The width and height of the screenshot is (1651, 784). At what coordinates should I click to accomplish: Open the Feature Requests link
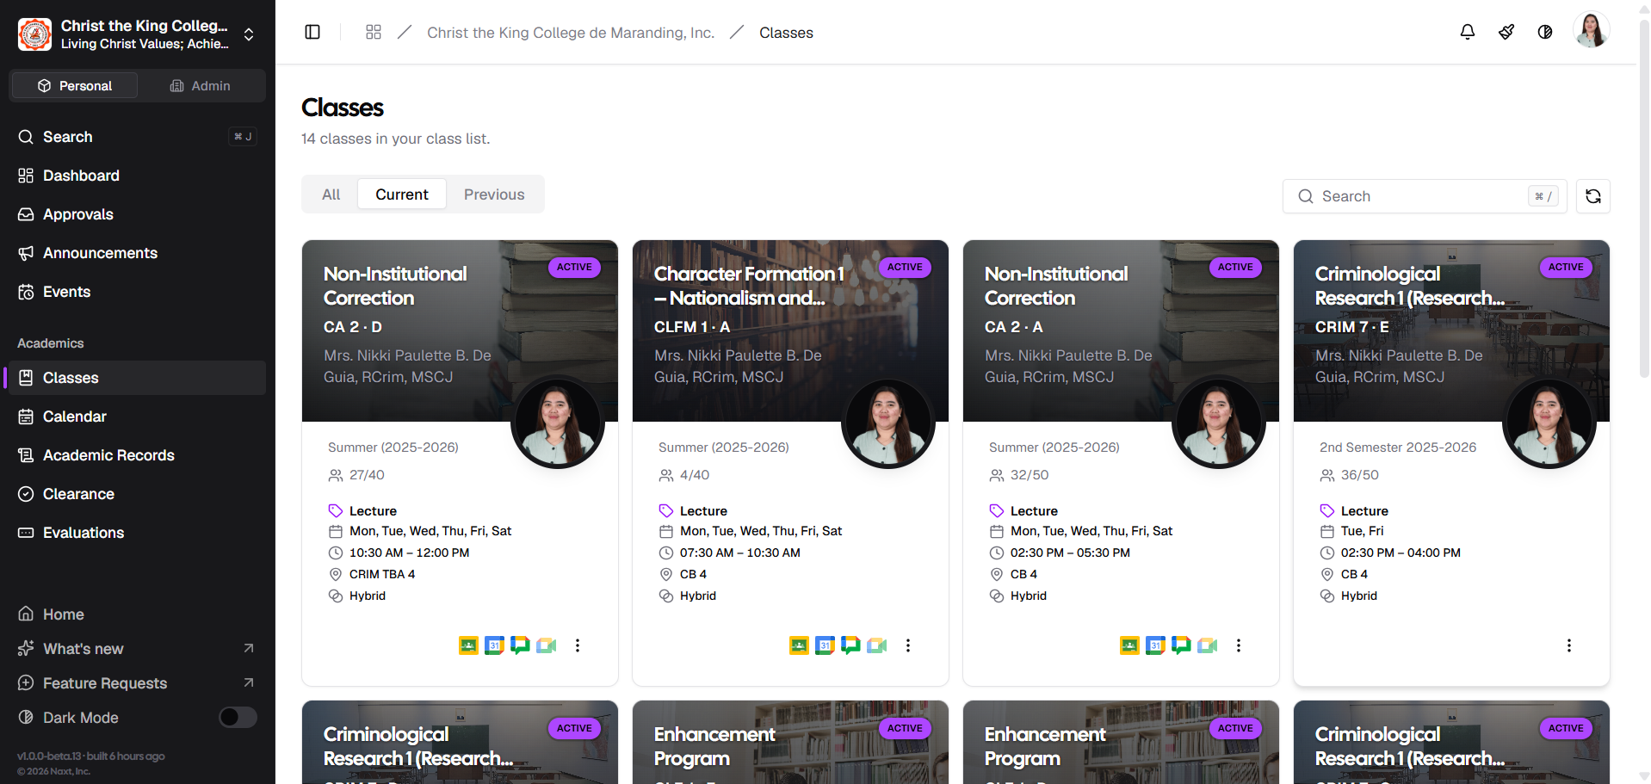pyautogui.click(x=138, y=683)
